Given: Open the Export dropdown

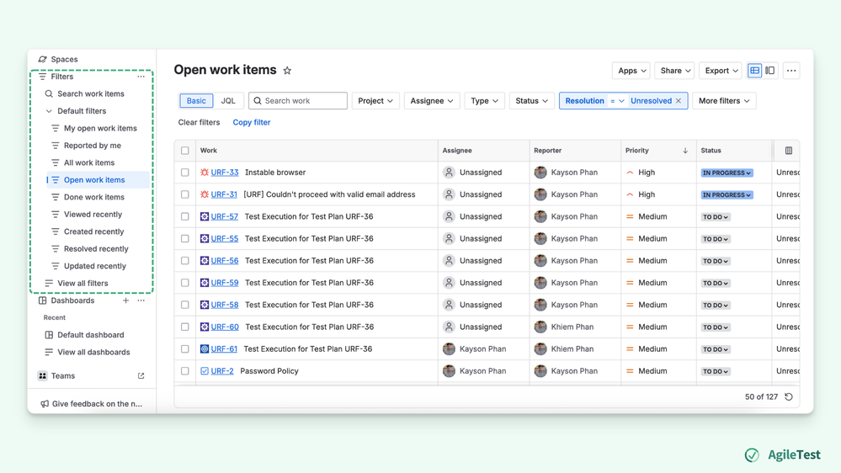Looking at the screenshot, I should [x=721, y=70].
